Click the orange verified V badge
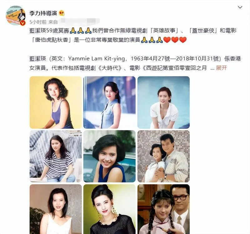This screenshot has height=234, width=250. click(23, 23)
